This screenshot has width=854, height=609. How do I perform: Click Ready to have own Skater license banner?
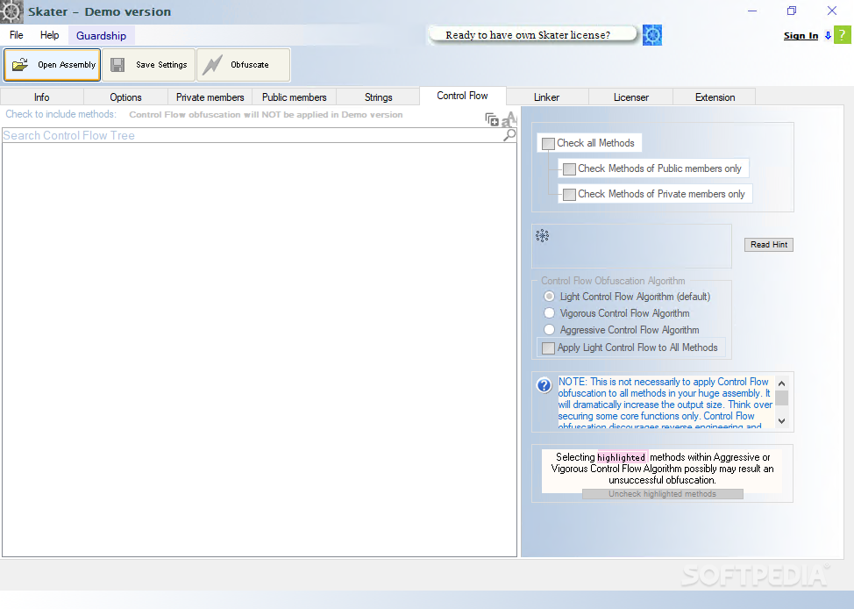coord(532,35)
